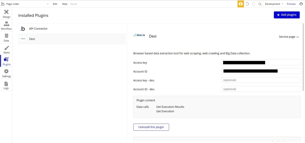The height and width of the screenshot is (143, 305).
Task: Select Dexi in installed plugins list
Action: (x=72, y=39)
